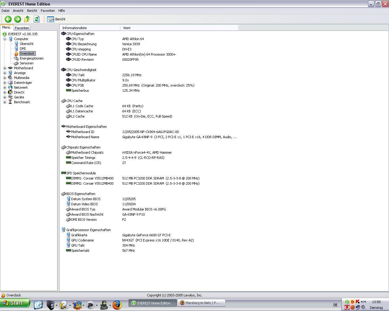Expand the Multimedia tree node
Viewport: 389px width, 311px height.
(5, 78)
